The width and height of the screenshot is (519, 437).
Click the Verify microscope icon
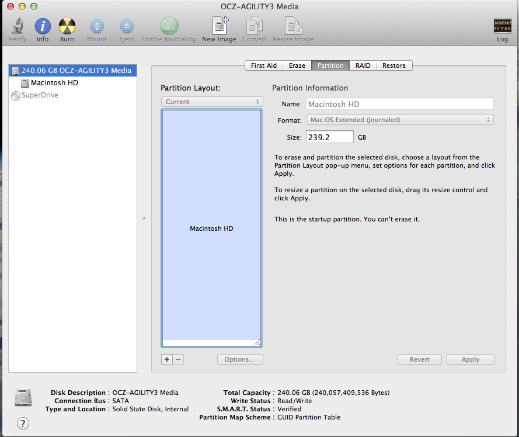point(18,26)
